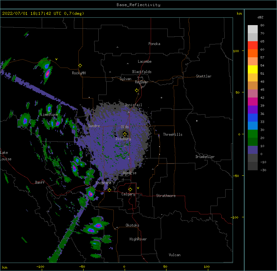Click the -100 tick label on bottom axis
This screenshot has height=271, width=277.
(40, 266)
